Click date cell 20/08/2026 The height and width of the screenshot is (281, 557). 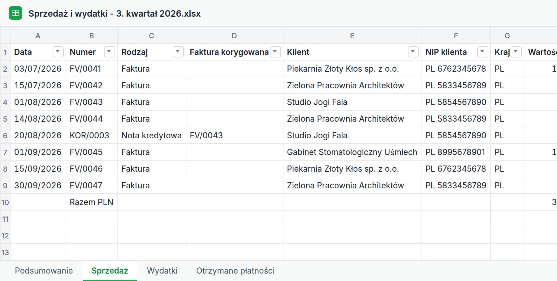point(38,135)
